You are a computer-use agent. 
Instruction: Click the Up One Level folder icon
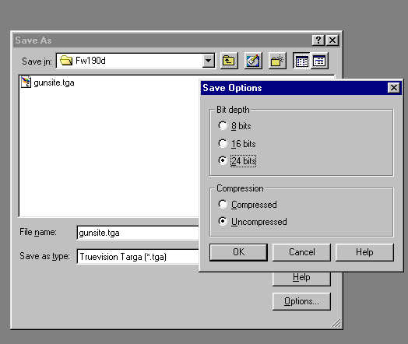[x=229, y=61]
